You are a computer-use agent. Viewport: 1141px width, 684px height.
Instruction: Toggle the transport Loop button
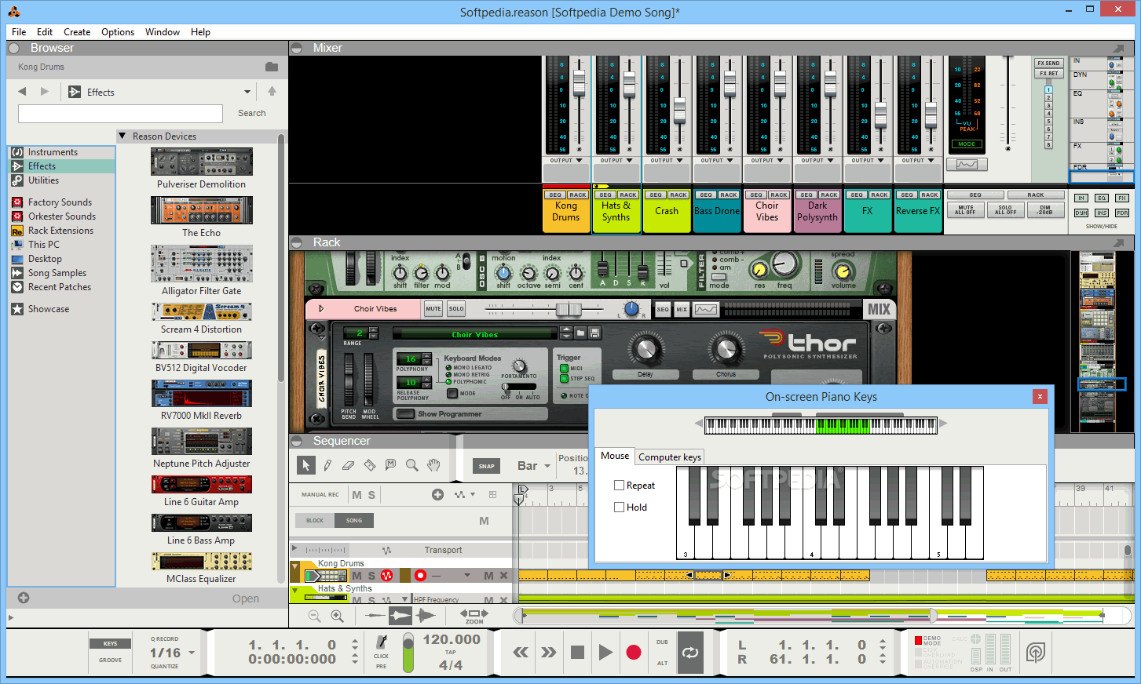pos(690,652)
